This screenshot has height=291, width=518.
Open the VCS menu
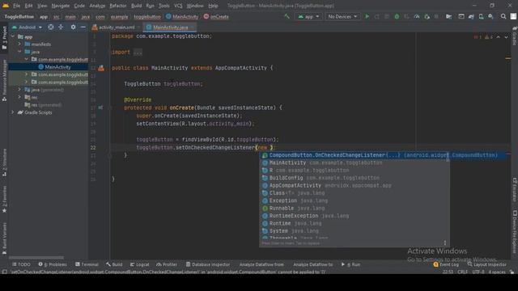point(178,6)
